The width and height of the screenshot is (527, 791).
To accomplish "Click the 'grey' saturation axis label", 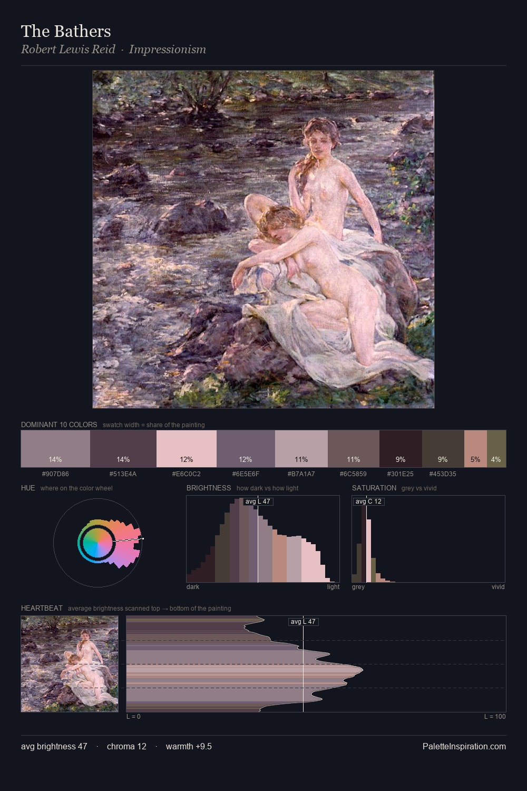I will 358,586.
